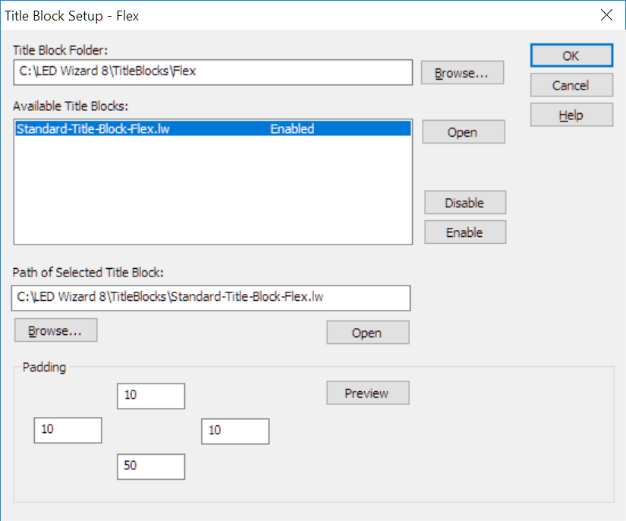Click Browse under the selected title block path
626x521 pixels.
coord(55,330)
